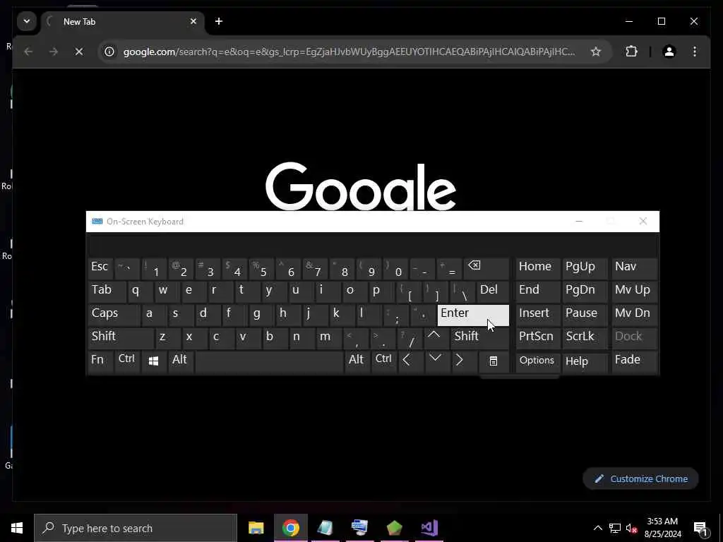Click Customize Chrome button
This screenshot has width=723, height=542.
[x=641, y=479]
